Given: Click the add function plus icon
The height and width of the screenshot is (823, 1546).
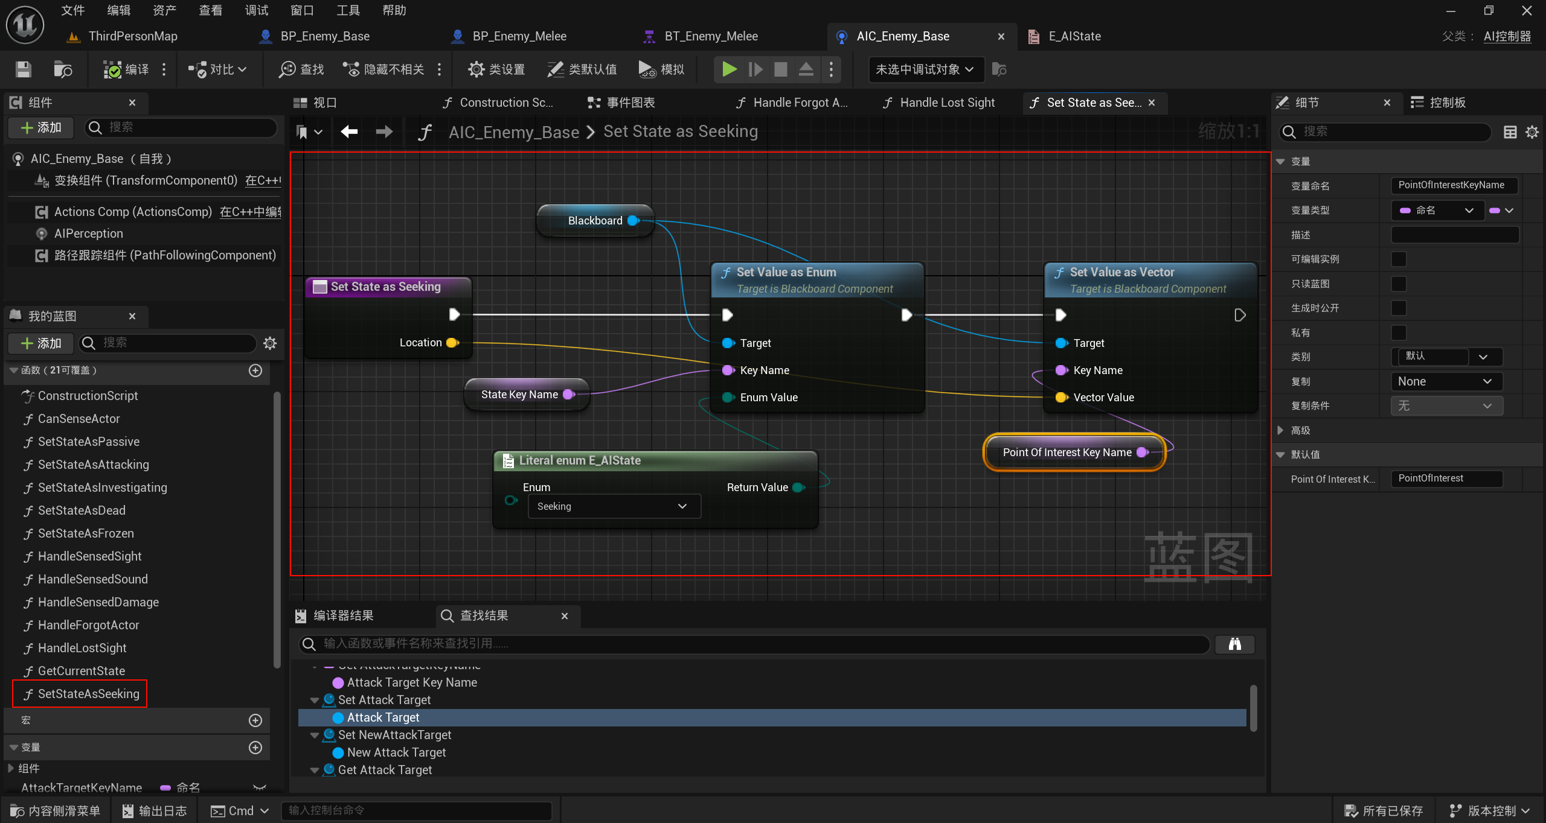Looking at the screenshot, I should coord(255,370).
